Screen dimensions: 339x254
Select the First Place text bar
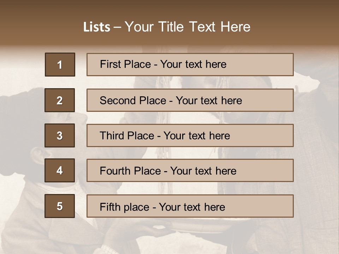coord(190,65)
